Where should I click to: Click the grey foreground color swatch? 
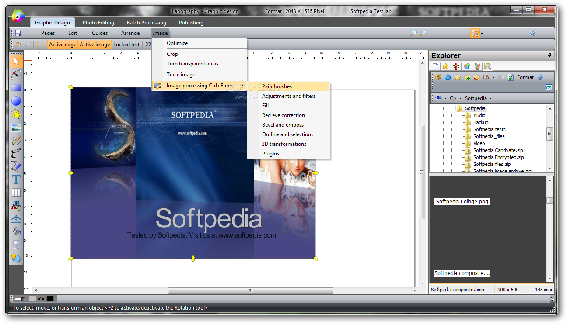click(32, 299)
